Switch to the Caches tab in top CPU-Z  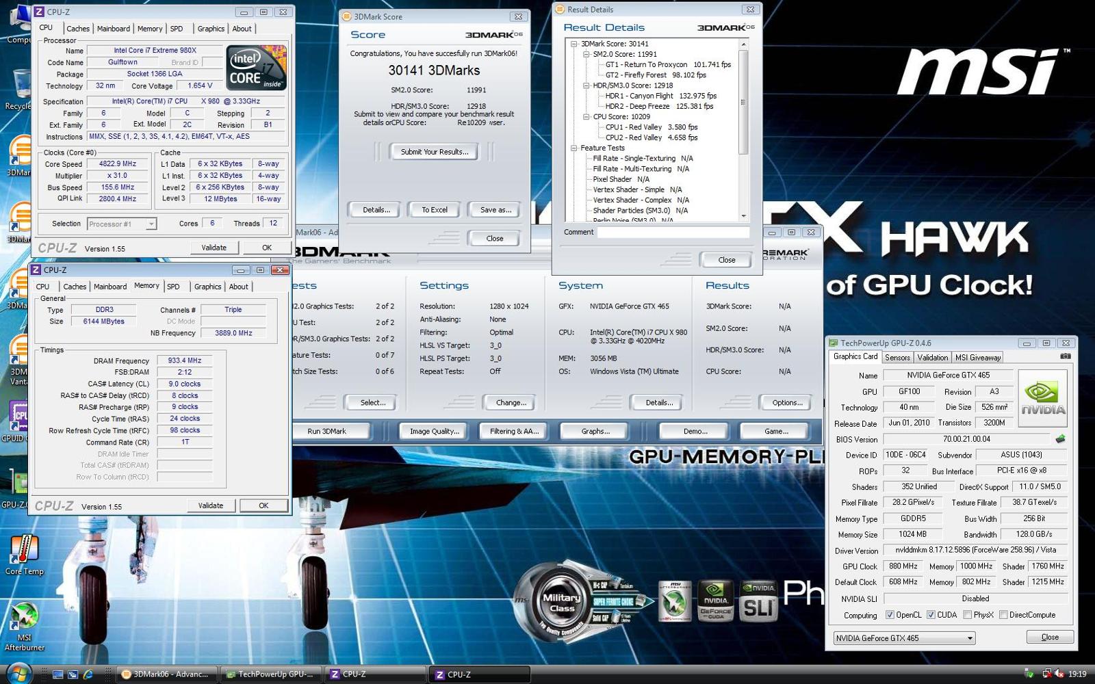coord(78,29)
